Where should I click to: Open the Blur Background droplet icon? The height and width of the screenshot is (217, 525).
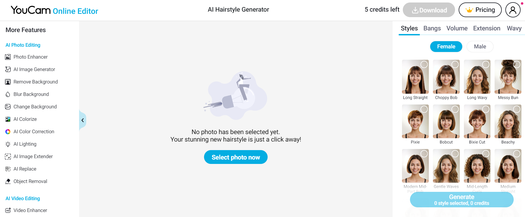[x=8, y=94]
